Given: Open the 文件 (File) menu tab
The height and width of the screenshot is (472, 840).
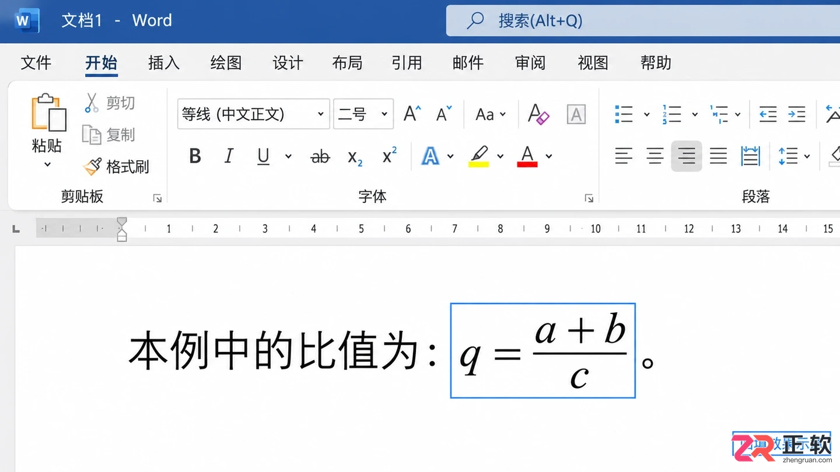Looking at the screenshot, I should coord(36,63).
